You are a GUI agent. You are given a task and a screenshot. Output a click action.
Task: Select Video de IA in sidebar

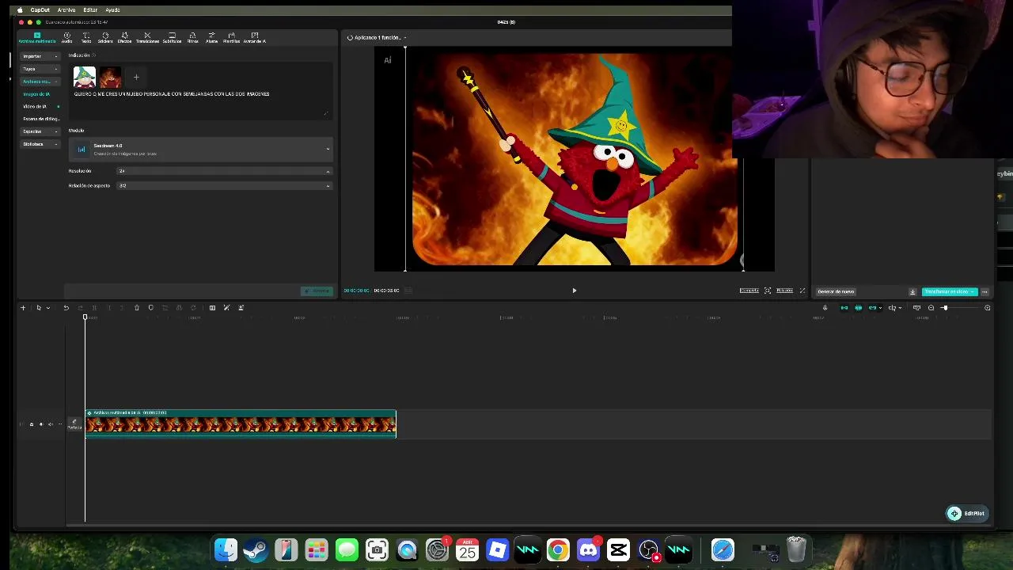pyautogui.click(x=35, y=106)
